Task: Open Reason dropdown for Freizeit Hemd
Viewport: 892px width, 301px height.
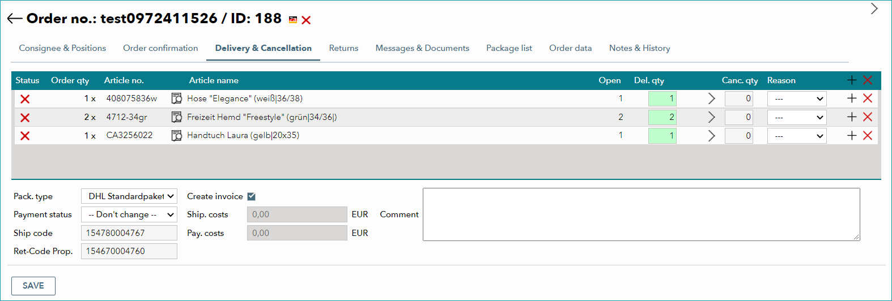Action: coord(797,117)
